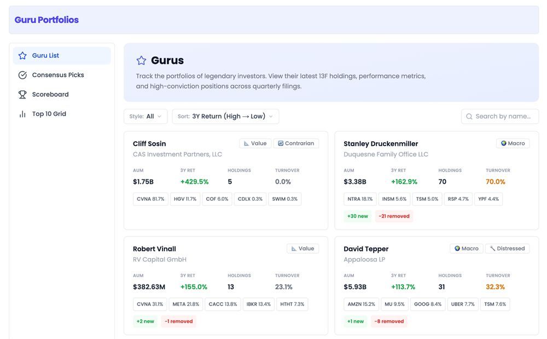Click the $3.38B AUM value
The width and height of the screenshot is (547, 339).
tap(355, 182)
